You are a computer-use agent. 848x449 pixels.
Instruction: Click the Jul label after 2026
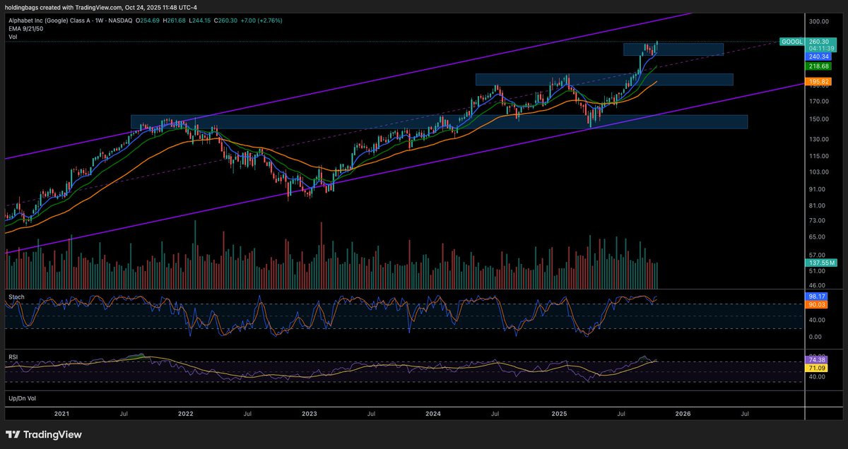(745, 414)
